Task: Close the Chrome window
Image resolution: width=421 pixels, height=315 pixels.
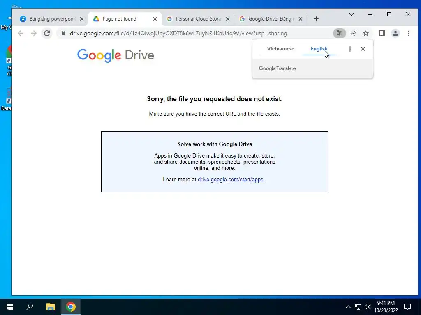Action: click(x=408, y=14)
